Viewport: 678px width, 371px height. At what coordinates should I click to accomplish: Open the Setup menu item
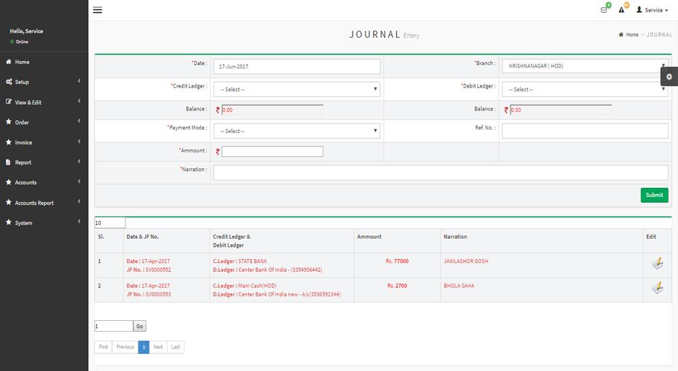pyautogui.click(x=44, y=81)
